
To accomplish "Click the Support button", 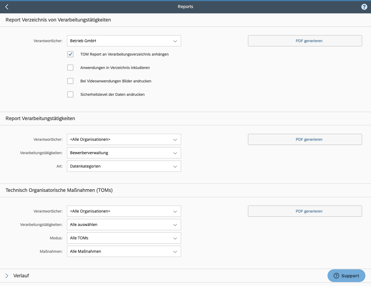I will click(346, 276).
